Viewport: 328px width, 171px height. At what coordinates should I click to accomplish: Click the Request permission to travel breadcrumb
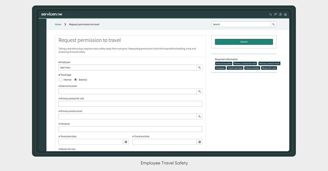click(x=84, y=24)
